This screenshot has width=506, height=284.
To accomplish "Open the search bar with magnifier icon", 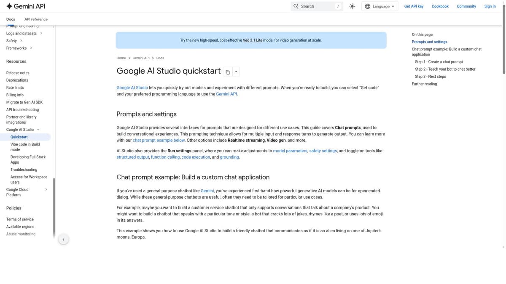I will click(x=296, y=6).
